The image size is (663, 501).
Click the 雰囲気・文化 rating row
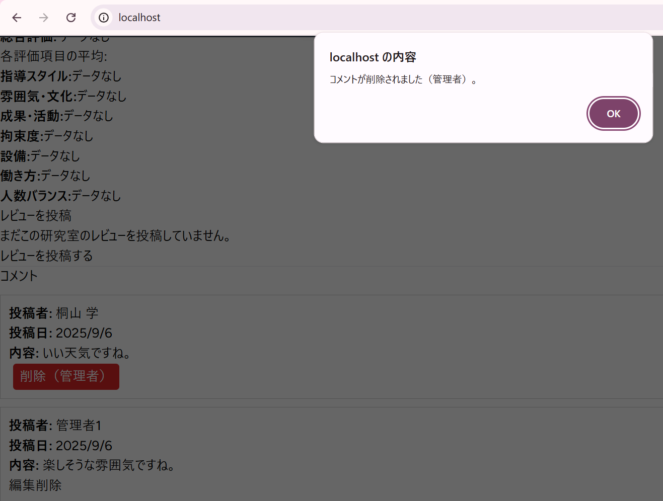pos(63,96)
